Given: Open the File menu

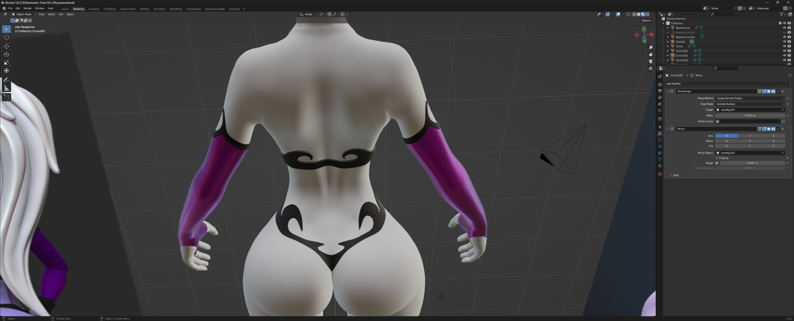Looking at the screenshot, I should [x=10, y=8].
